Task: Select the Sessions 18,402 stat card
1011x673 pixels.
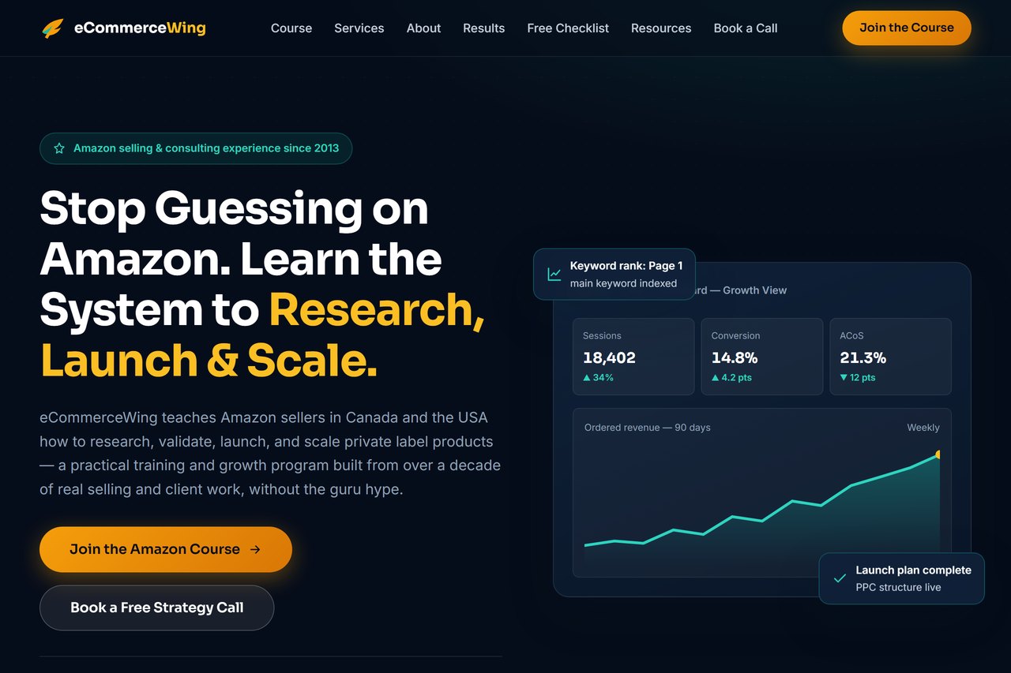Action: tap(633, 357)
